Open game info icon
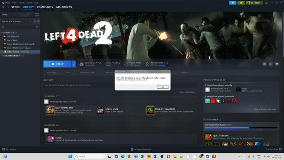This screenshot has width=284, height=160. (x=271, y=64)
